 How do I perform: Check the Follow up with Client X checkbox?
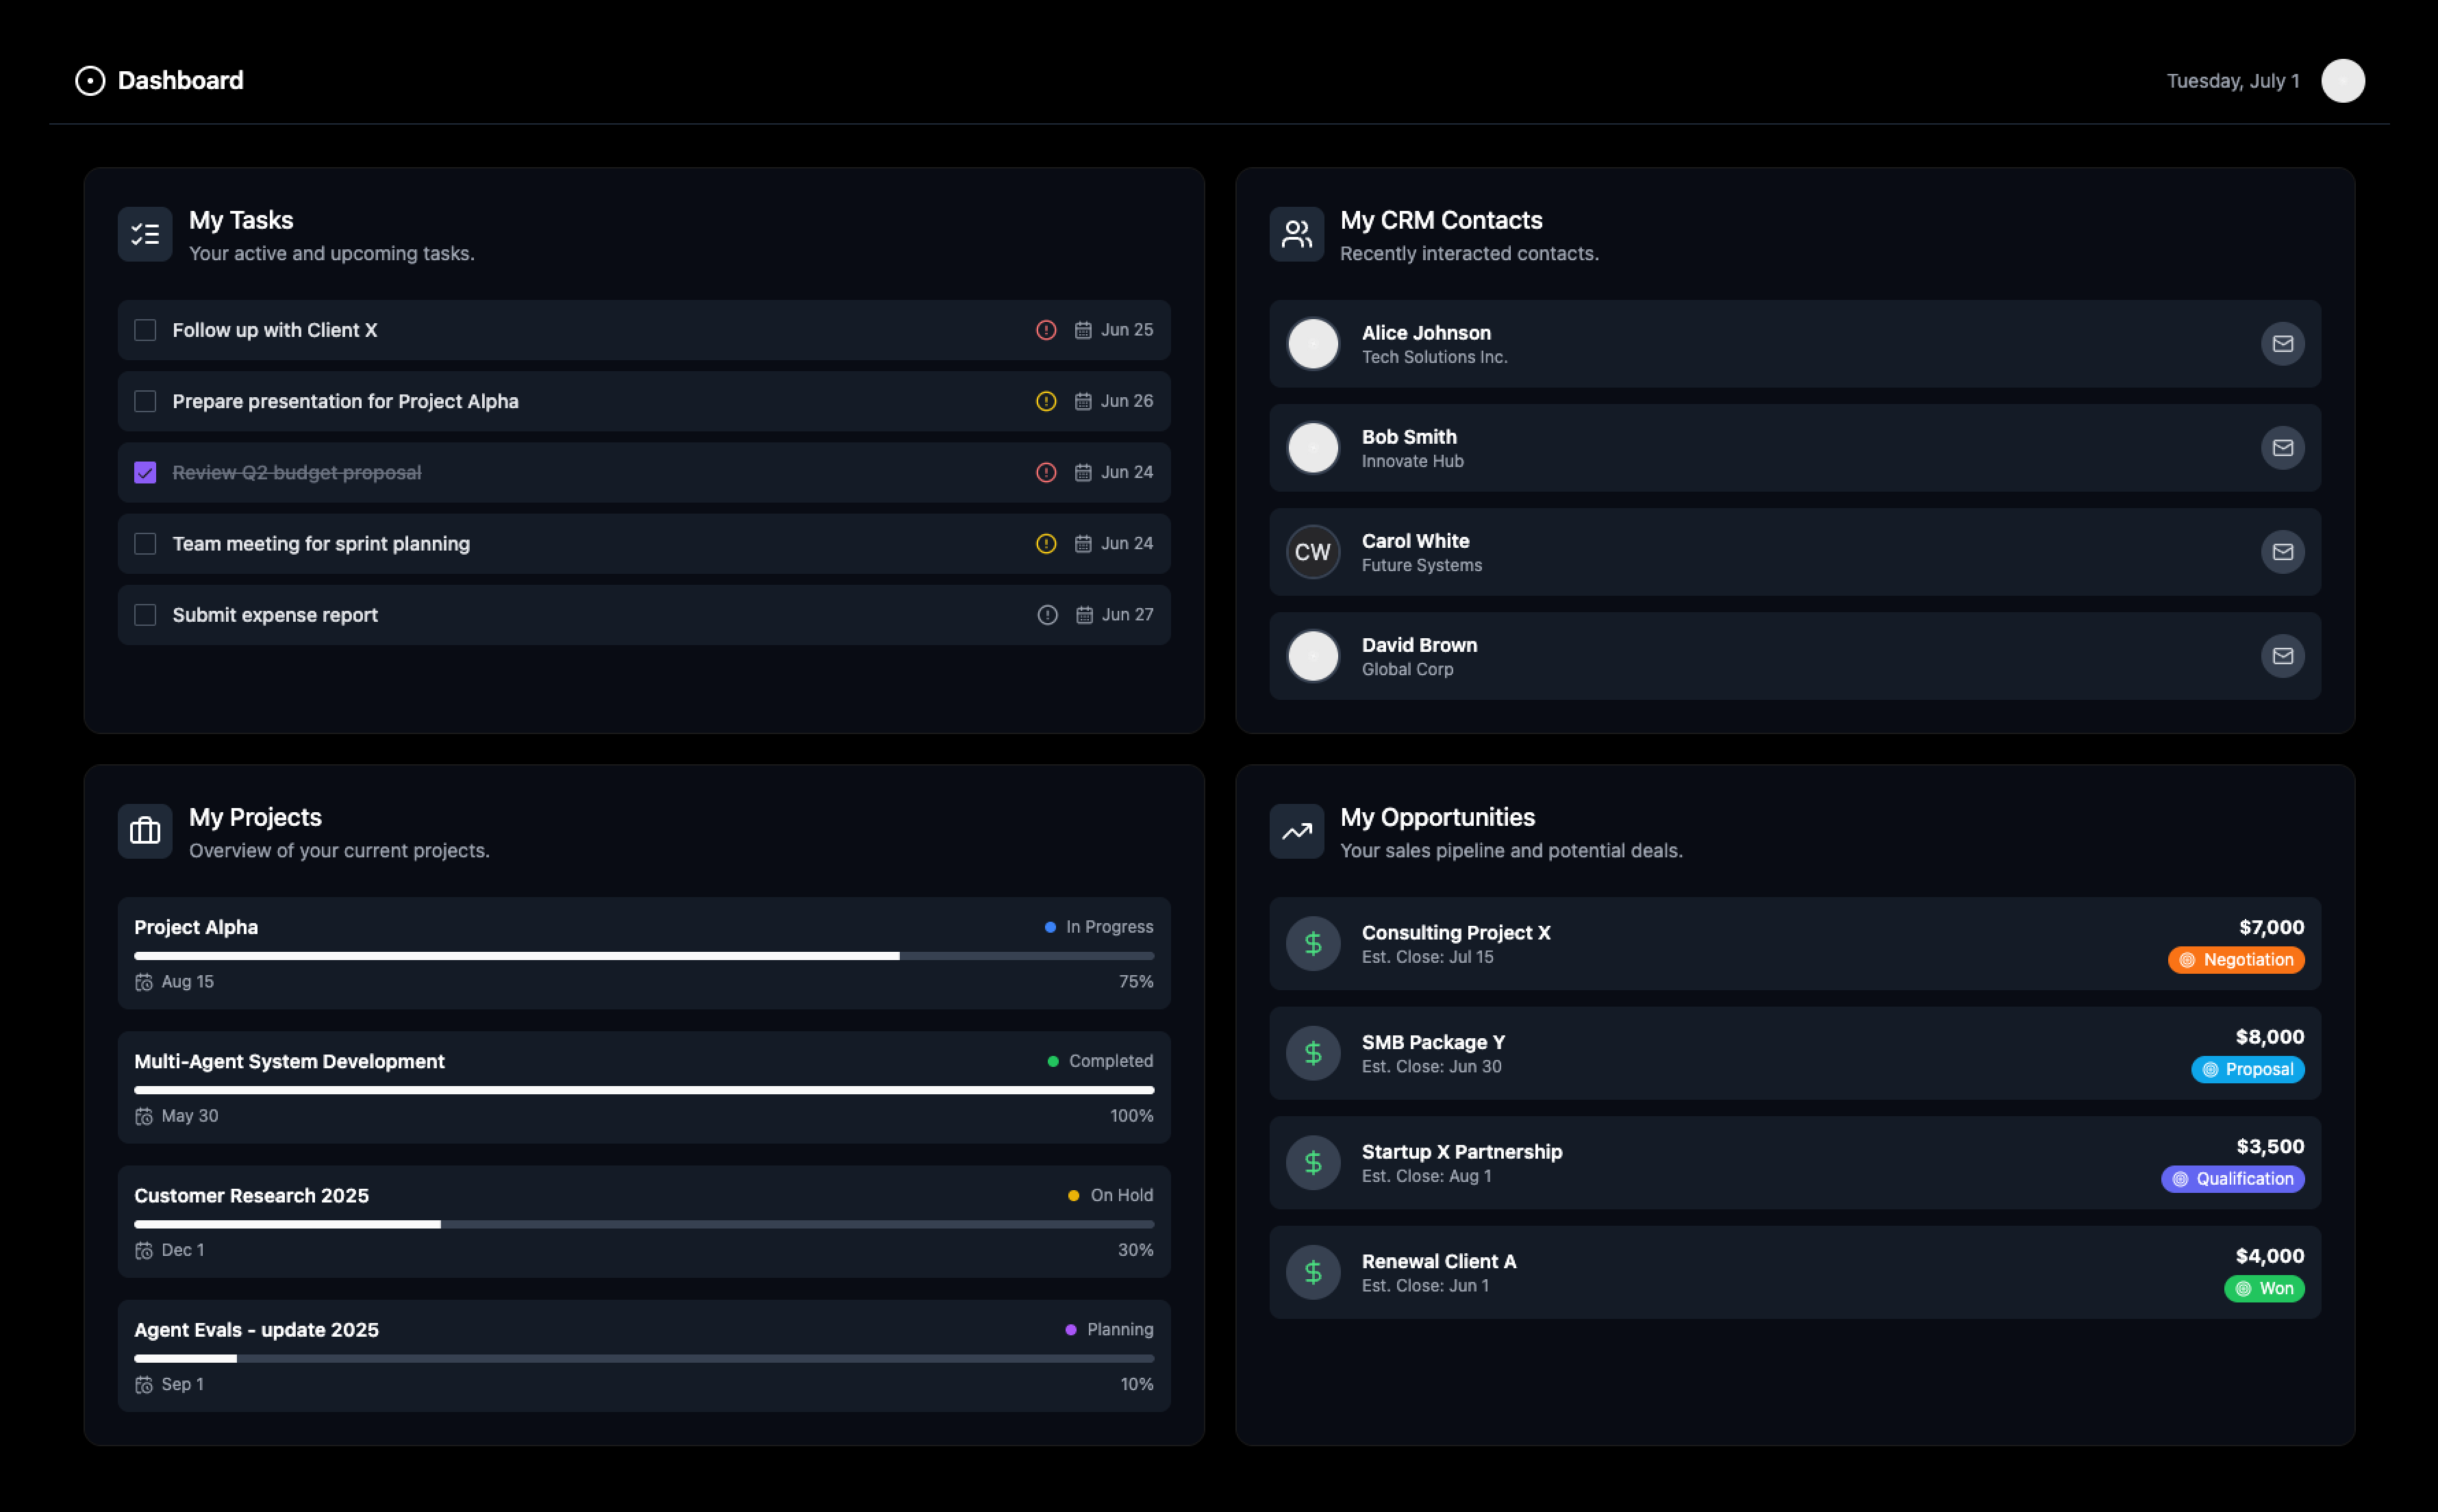pos(145,330)
